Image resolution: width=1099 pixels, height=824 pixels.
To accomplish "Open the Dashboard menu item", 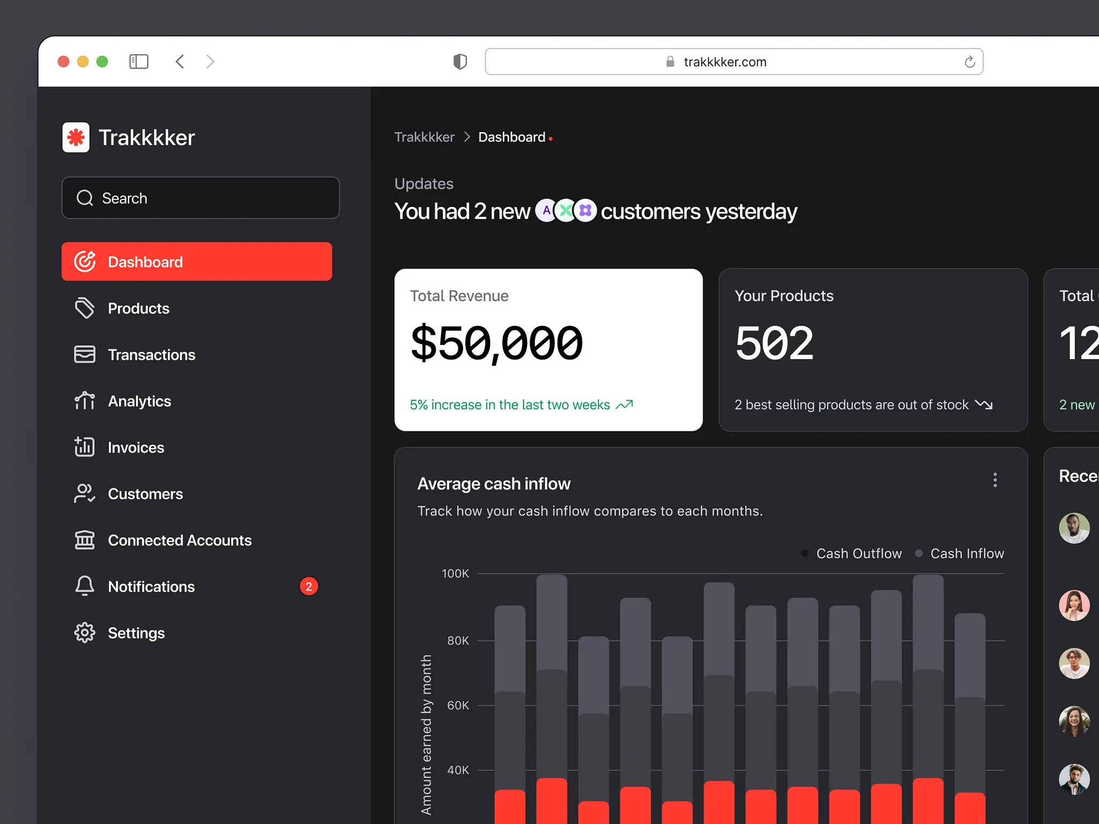I will click(x=197, y=262).
